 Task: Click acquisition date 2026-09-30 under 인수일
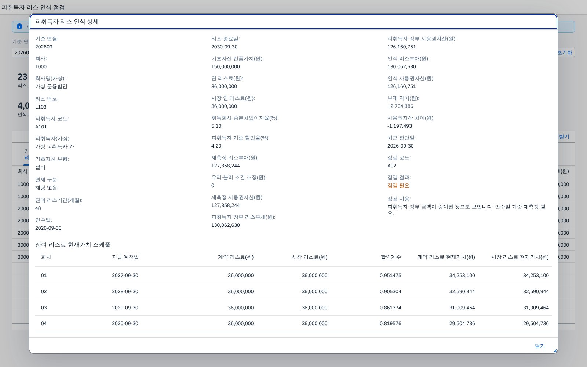point(48,228)
